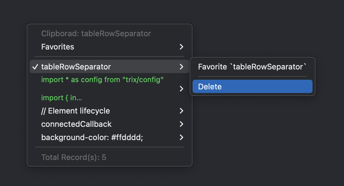Expand the chevron for the import record
Image resolution: width=344 pixels, height=186 pixels.
tap(181, 88)
